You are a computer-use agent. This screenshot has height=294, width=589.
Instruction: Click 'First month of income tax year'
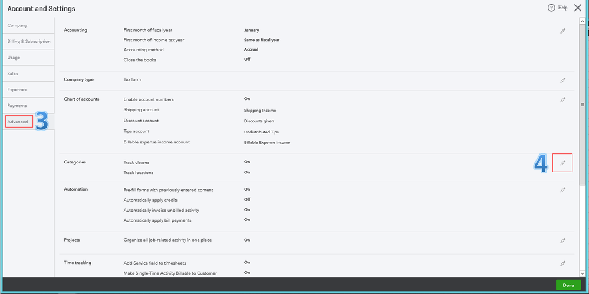coord(154,40)
